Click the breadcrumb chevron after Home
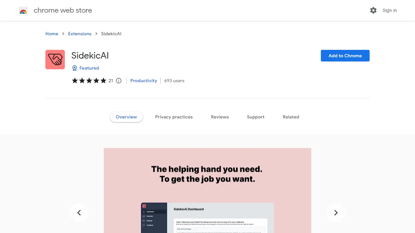The height and width of the screenshot is (233, 415). [63, 34]
